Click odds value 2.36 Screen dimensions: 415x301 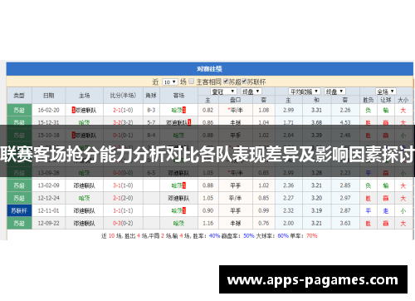pyautogui.click(x=288, y=185)
